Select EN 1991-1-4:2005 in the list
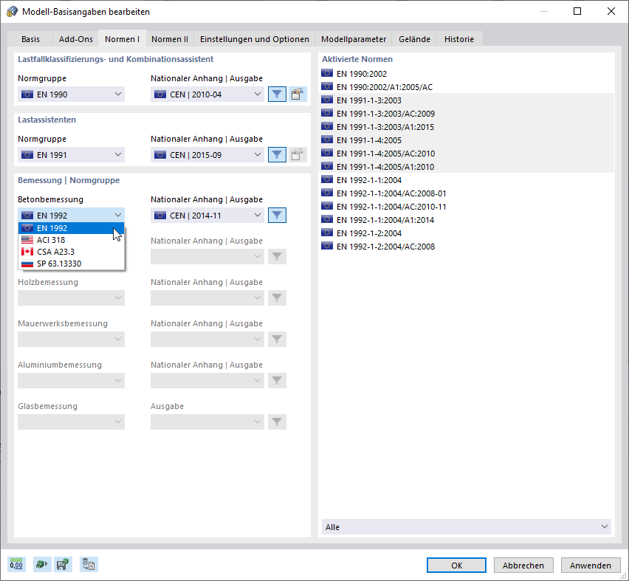 click(467, 140)
